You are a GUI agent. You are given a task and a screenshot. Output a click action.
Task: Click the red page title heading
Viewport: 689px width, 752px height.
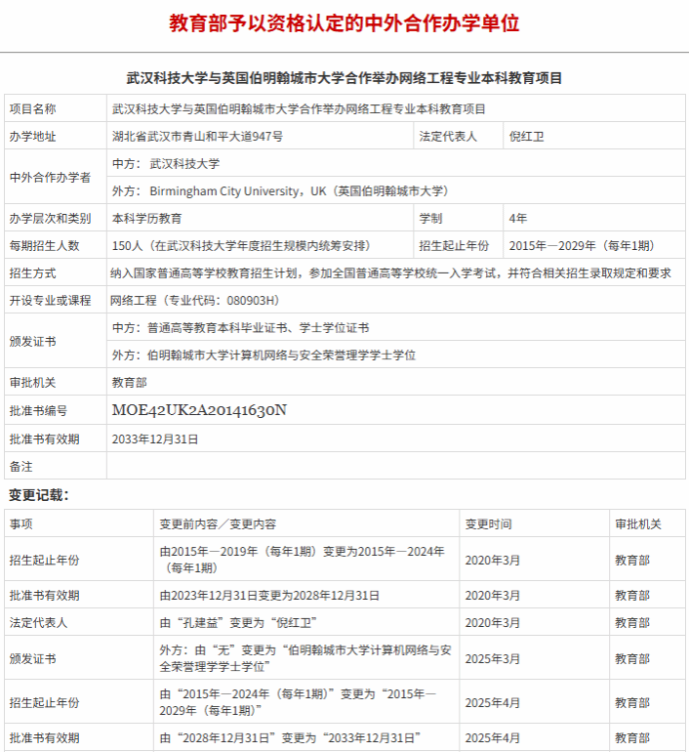click(344, 23)
